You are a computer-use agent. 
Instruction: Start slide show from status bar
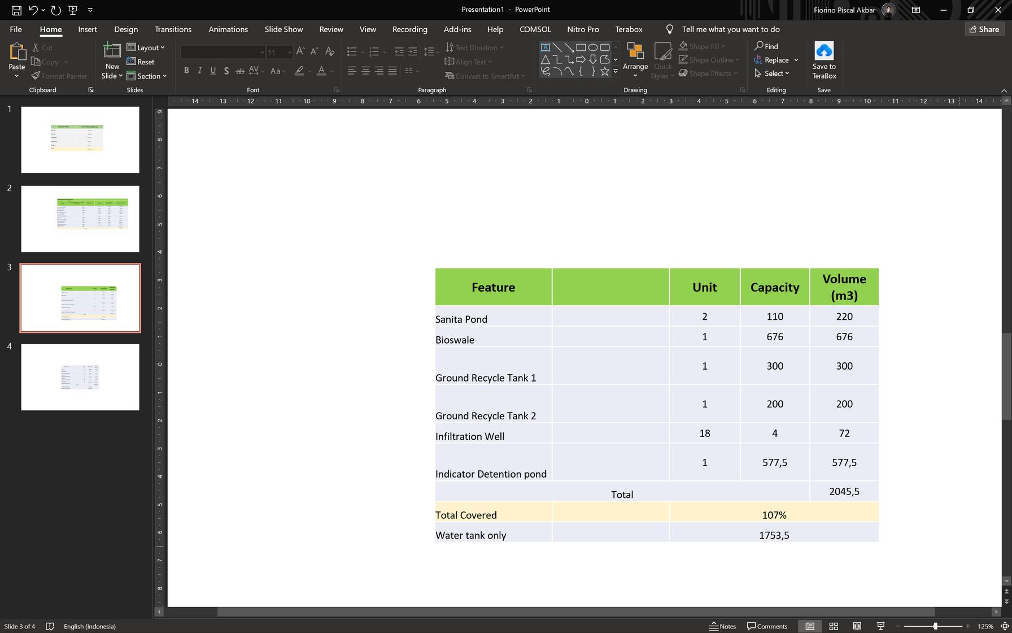click(880, 626)
